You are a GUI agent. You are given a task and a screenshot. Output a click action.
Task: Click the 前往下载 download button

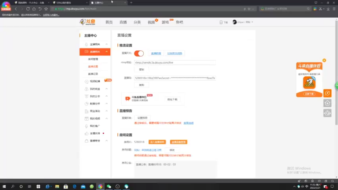(172, 99)
